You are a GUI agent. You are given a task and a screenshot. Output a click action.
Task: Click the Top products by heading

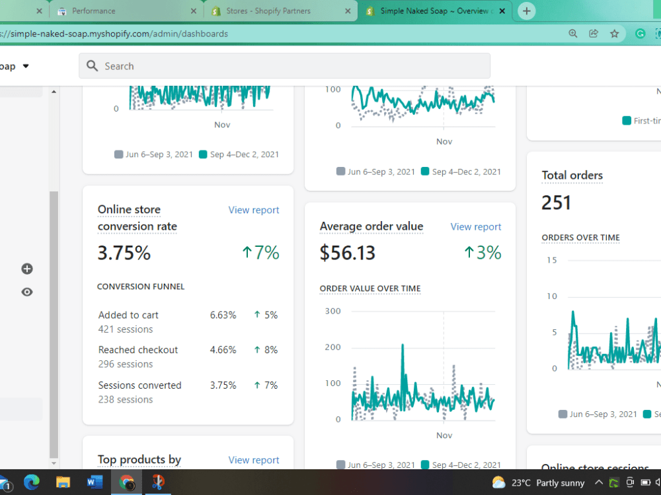[139, 459]
